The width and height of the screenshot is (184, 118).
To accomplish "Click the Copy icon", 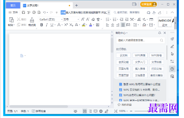I will click(x=19, y=25).
